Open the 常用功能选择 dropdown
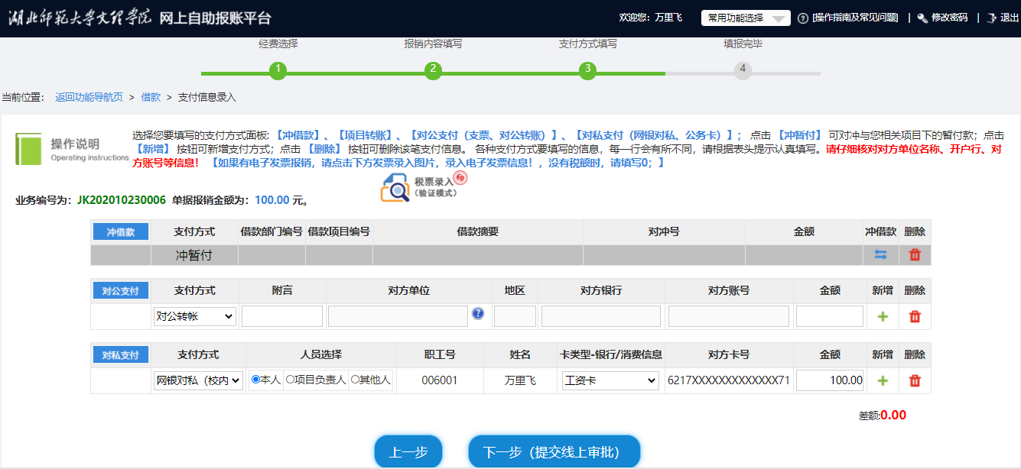Viewport: 1021px width, 469px height. (746, 18)
